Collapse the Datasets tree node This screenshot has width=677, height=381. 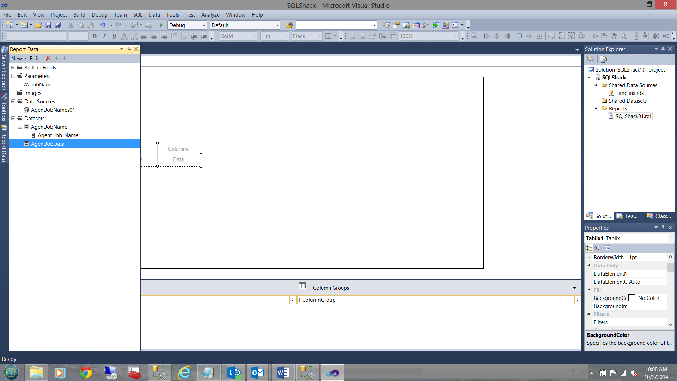pyautogui.click(x=13, y=119)
